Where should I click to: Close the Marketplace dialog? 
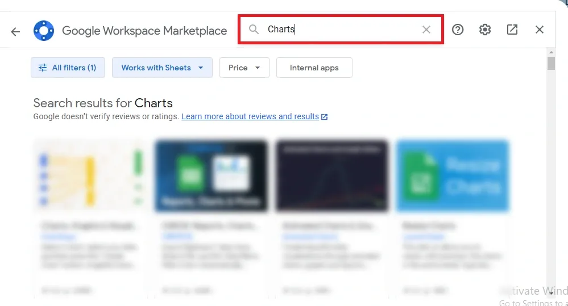pos(540,30)
